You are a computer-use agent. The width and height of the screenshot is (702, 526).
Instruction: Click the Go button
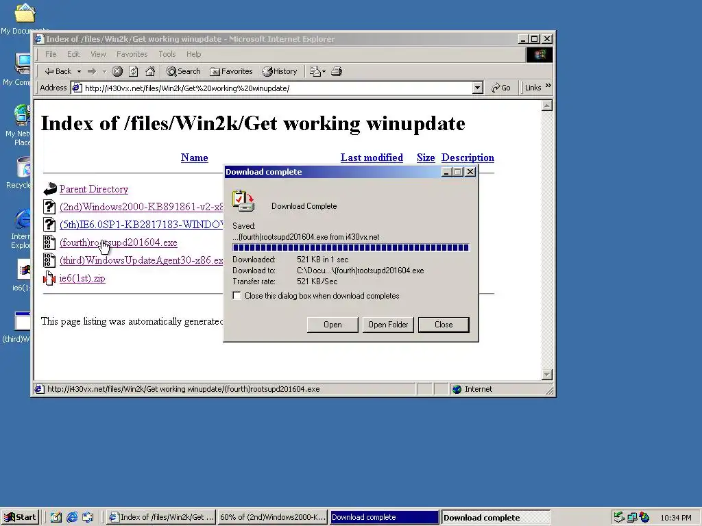coord(501,88)
